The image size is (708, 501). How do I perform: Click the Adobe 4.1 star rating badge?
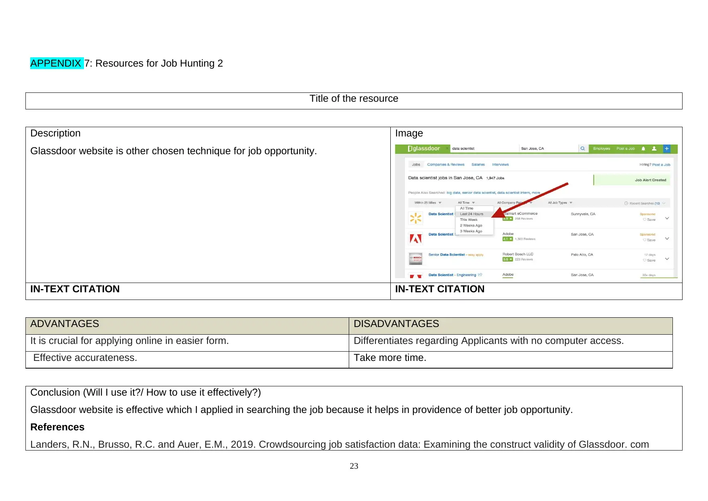[507, 239]
